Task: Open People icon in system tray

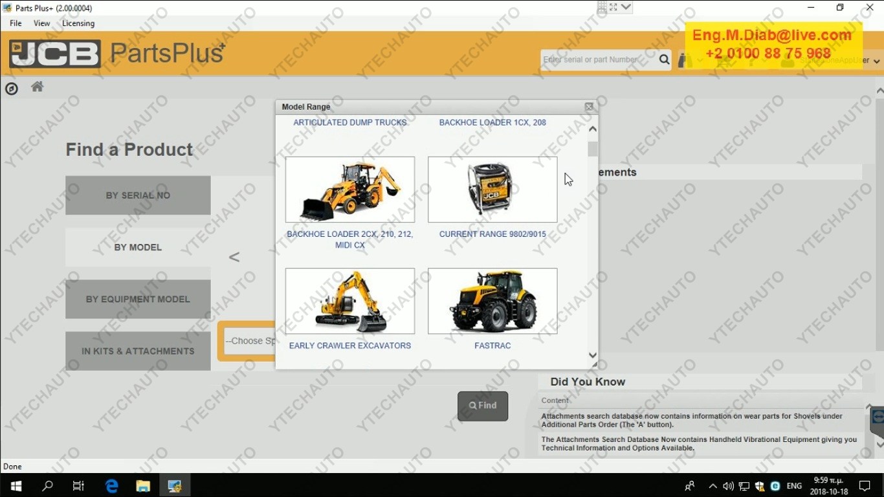Action: coord(690,486)
